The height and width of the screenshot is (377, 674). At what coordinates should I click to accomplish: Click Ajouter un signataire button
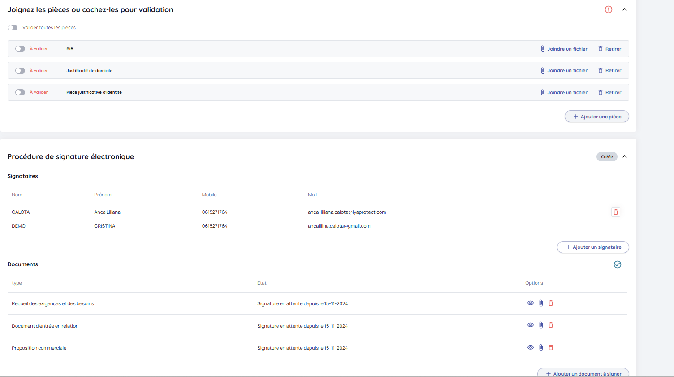click(x=592, y=247)
